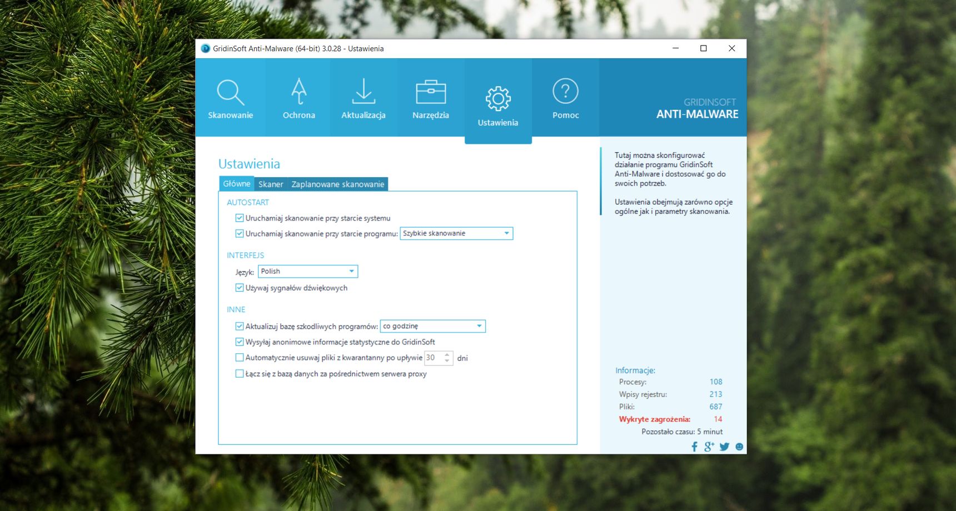Click the Wpisy rejestru count 213
Image resolution: width=956 pixels, height=511 pixels.
(716, 394)
